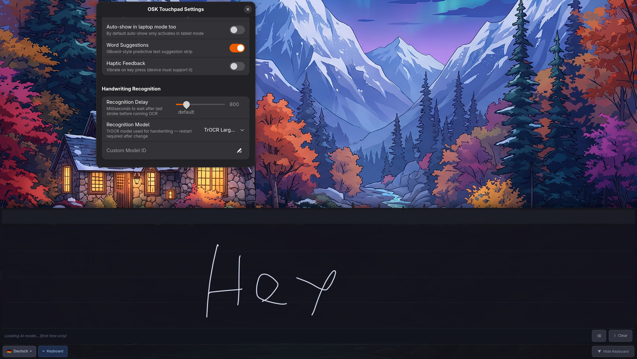The image size is (637, 359).
Task: Click the word suggestion strip above the canvas
Action: 318,217
